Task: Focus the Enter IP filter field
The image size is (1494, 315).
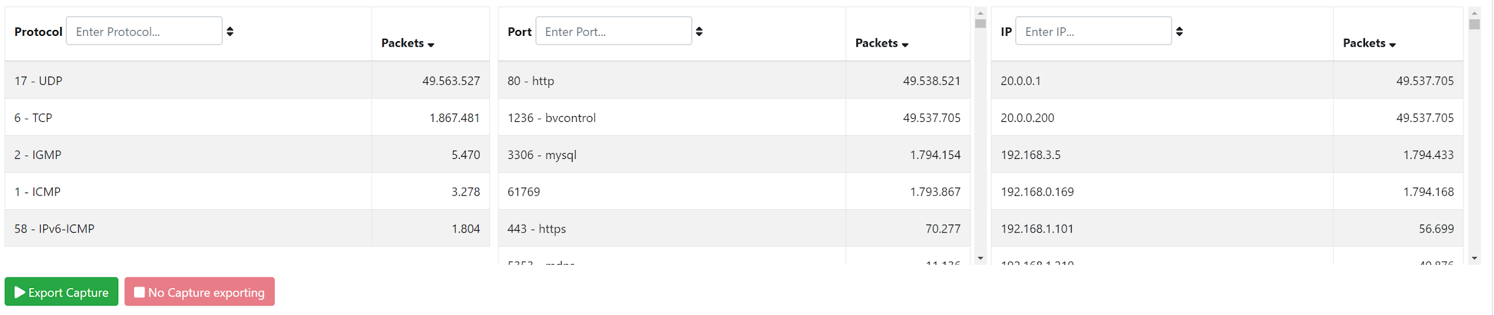Action: click(1093, 31)
